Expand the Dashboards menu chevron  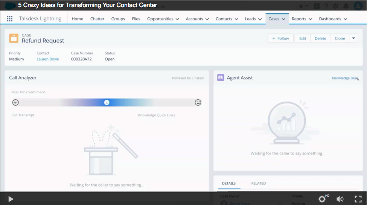tap(346, 19)
